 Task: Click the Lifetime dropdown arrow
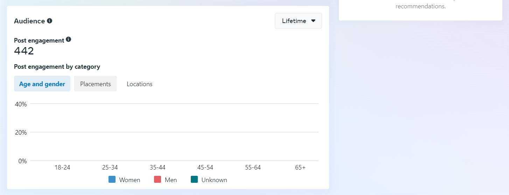313,21
